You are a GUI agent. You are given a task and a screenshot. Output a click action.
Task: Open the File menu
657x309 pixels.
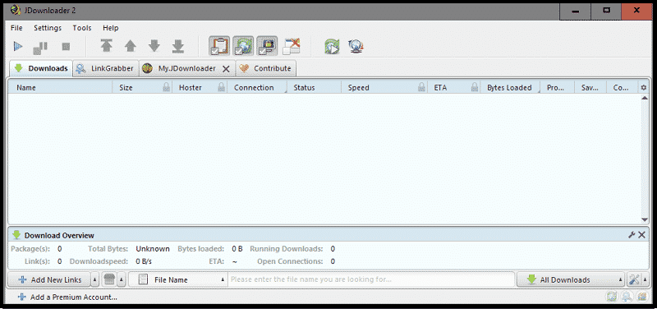click(x=16, y=28)
